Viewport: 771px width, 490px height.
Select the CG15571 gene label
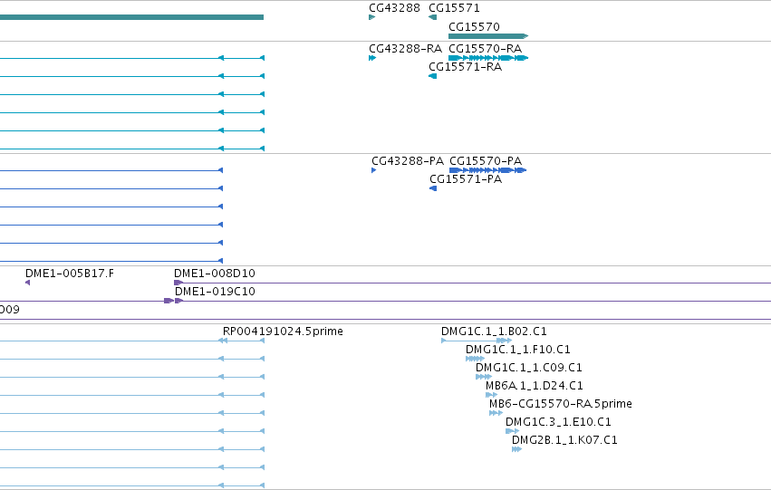click(x=454, y=8)
